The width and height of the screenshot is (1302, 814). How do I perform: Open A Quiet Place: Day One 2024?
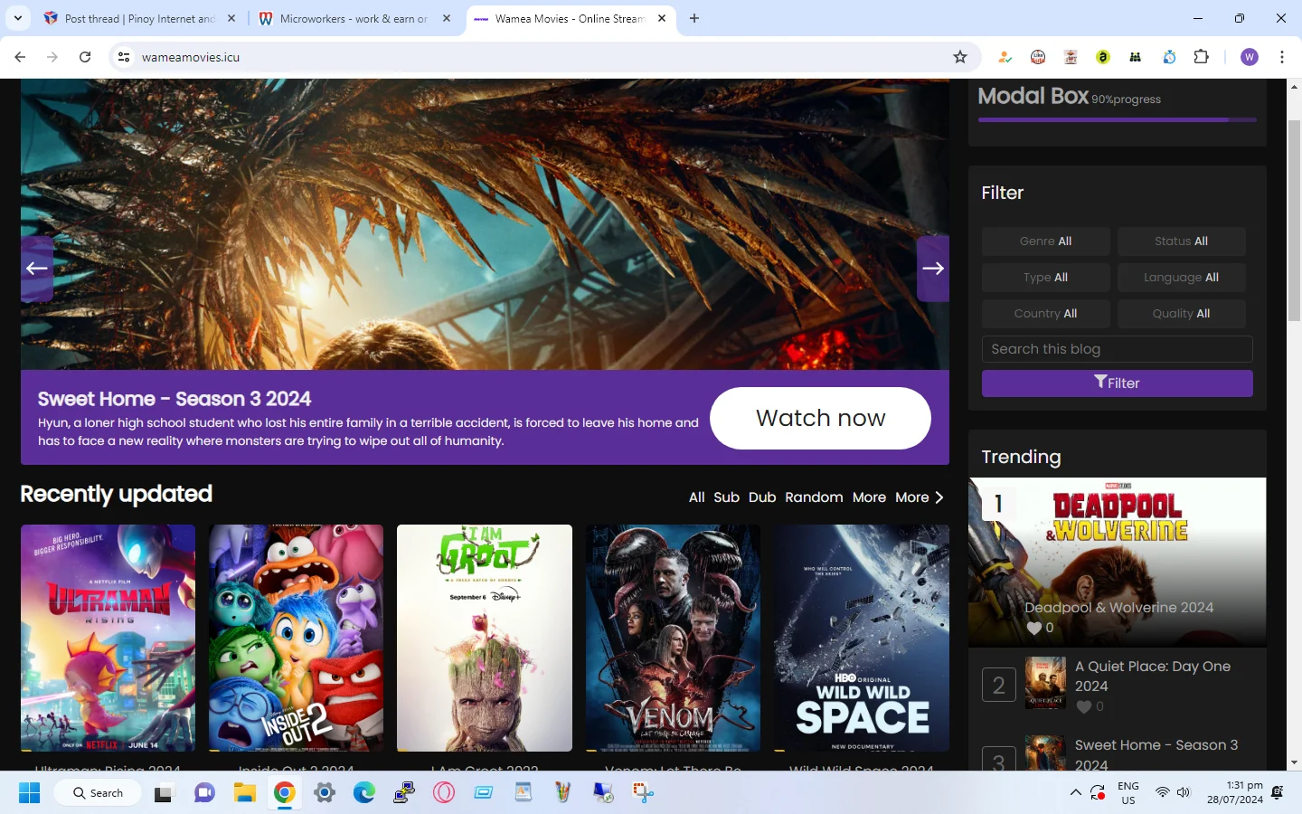click(x=1153, y=676)
